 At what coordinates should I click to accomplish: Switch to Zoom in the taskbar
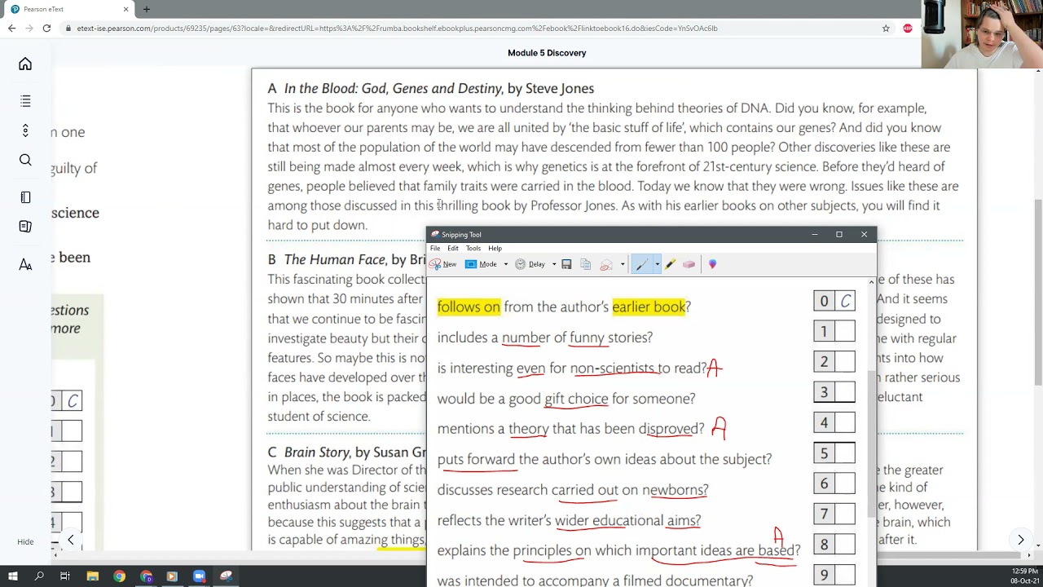199,576
